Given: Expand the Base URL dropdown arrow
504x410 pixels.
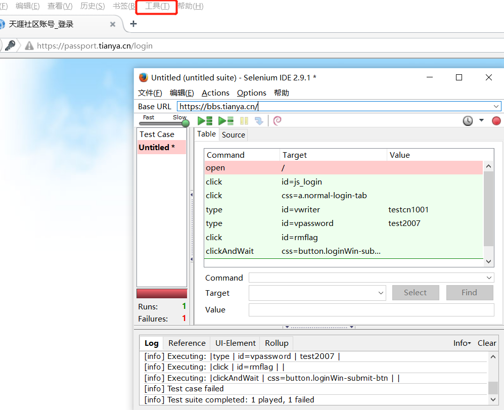Looking at the screenshot, I should 496,106.
